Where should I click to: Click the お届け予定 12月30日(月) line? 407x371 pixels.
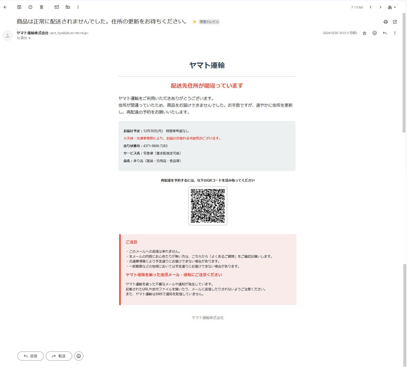pyautogui.click(x=156, y=131)
